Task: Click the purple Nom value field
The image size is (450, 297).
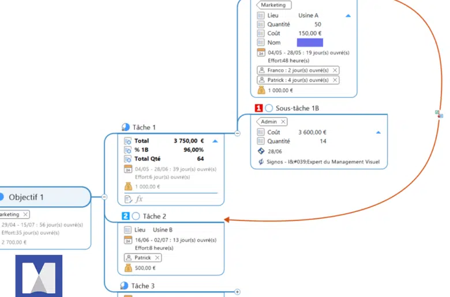Action: tap(310, 43)
